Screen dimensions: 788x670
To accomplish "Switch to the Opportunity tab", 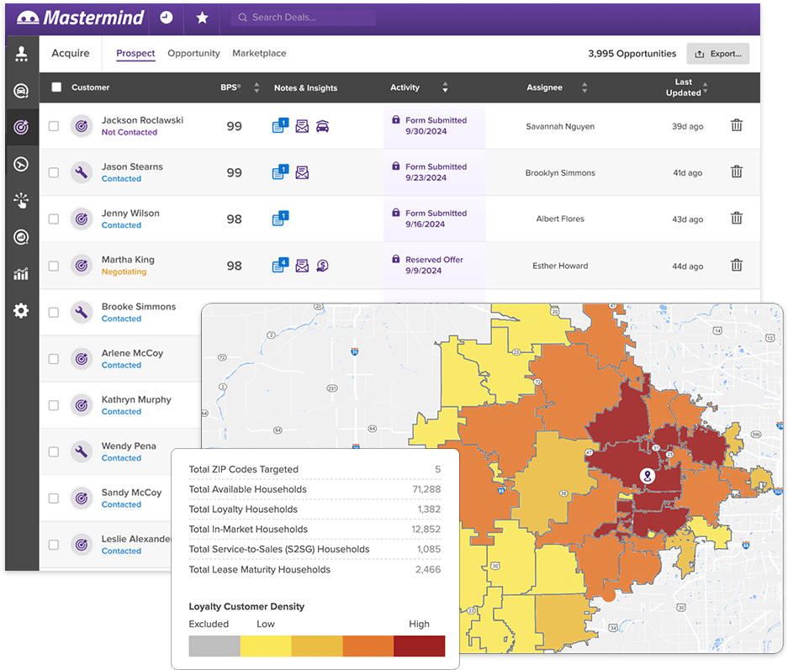I will pos(193,53).
